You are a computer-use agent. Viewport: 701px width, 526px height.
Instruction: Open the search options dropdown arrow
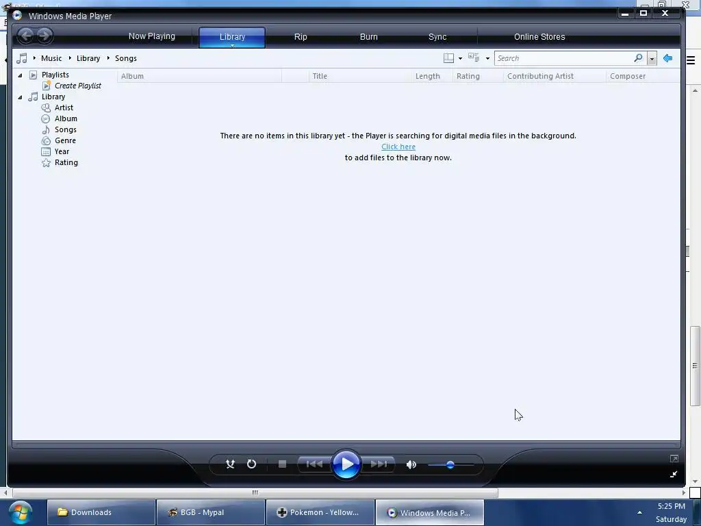(652, 59)
